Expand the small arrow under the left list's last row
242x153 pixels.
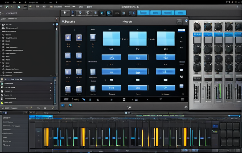click(51, 76)
